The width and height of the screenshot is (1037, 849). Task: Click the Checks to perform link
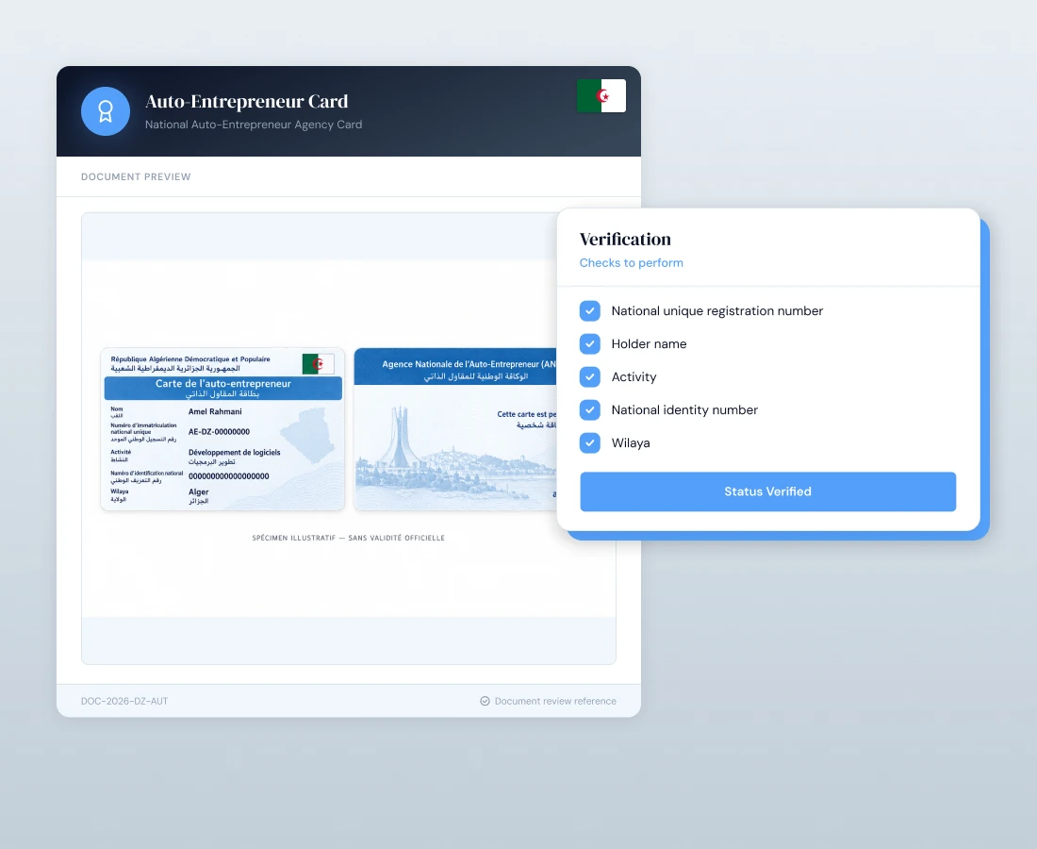click(x=631, y=262)
